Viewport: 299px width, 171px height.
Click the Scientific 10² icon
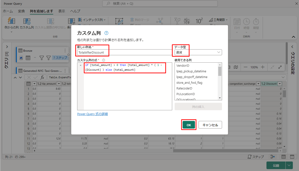(199, 21)
